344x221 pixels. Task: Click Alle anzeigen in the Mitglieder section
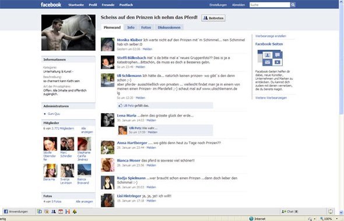(x=87, y=130)
